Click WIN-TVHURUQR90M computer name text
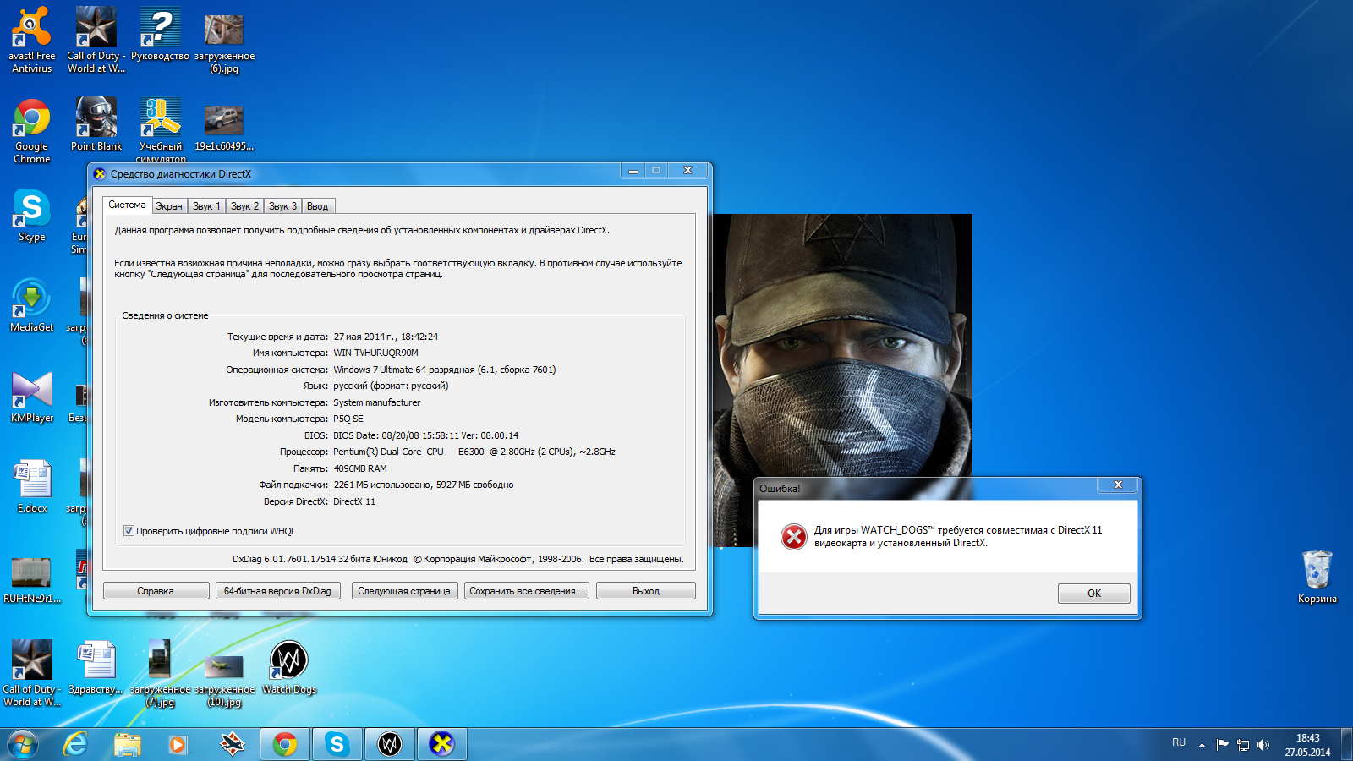Screen dimensions: 1353x761 pos(375,353)
